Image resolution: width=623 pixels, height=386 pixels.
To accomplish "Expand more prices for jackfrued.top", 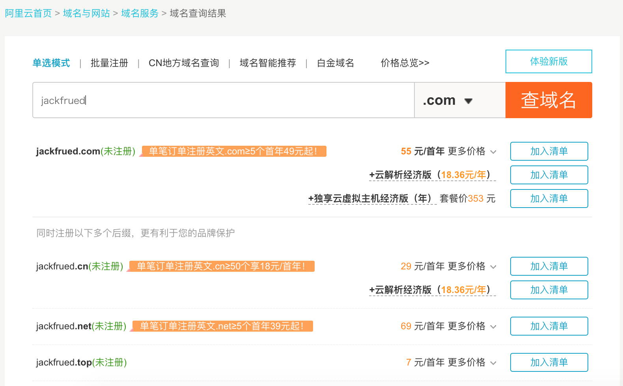I will pos(472,362).
